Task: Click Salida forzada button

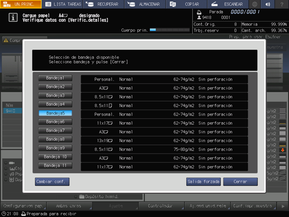Action: click(x=203, y=182)
